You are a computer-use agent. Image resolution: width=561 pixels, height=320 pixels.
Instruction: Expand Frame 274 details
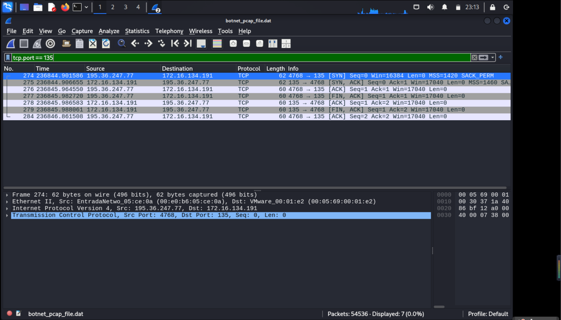pos(7,195)
